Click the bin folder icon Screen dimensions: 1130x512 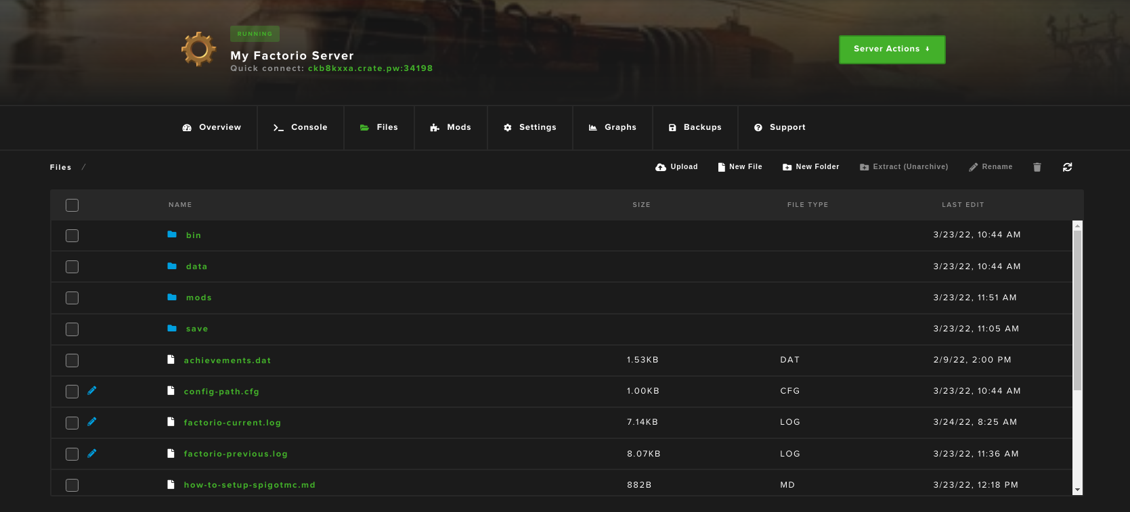(x=172, y=235)
